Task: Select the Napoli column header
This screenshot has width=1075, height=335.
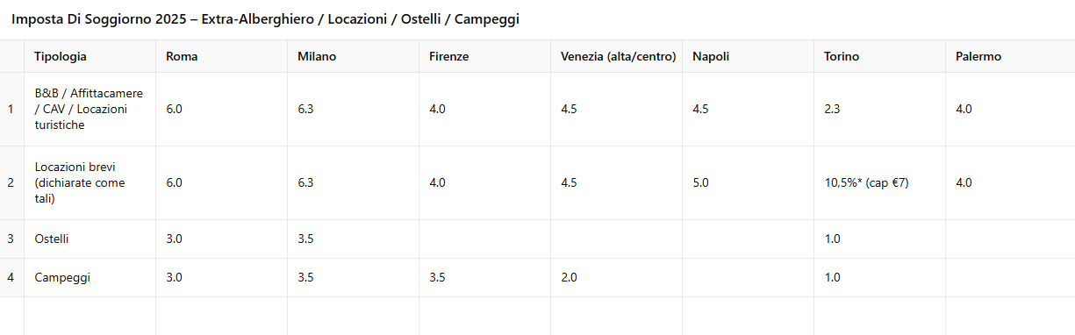Action: (748, 56)
